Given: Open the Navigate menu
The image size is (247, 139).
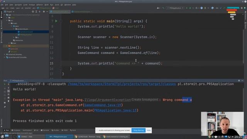Looking at the screenshot, I should tap(18, 5).
